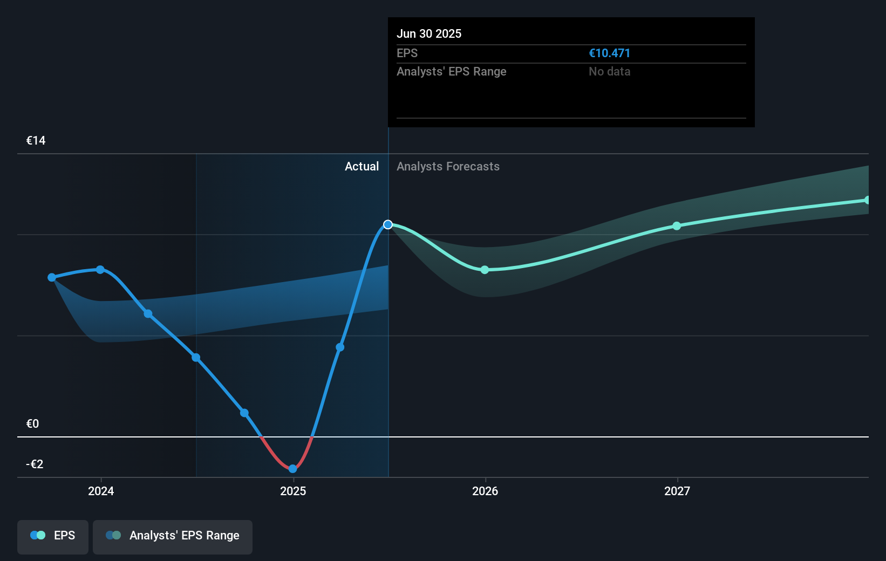886x561 pixels.
Task: Click the EPS legend color dot
Action: [36, 535]
